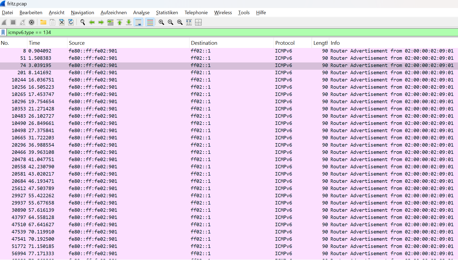Click the Save capture file icon
The width and height of the screenshot is (458, 260).
[52, 22]
